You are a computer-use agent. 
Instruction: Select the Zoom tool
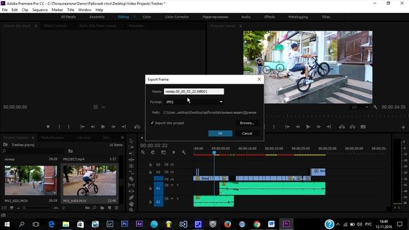coord(131,210)
